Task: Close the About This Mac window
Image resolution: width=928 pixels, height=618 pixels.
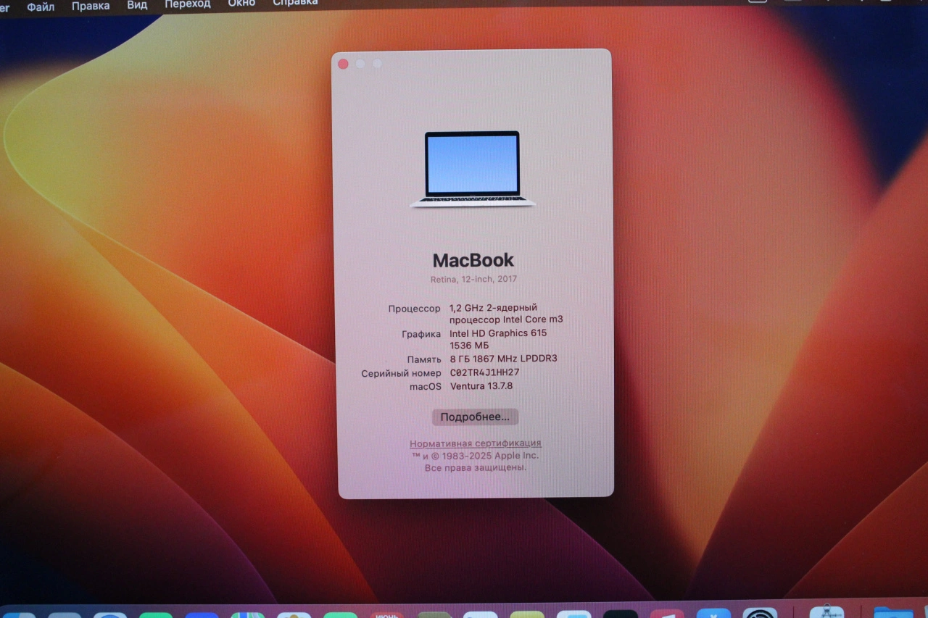Action: 343,64
